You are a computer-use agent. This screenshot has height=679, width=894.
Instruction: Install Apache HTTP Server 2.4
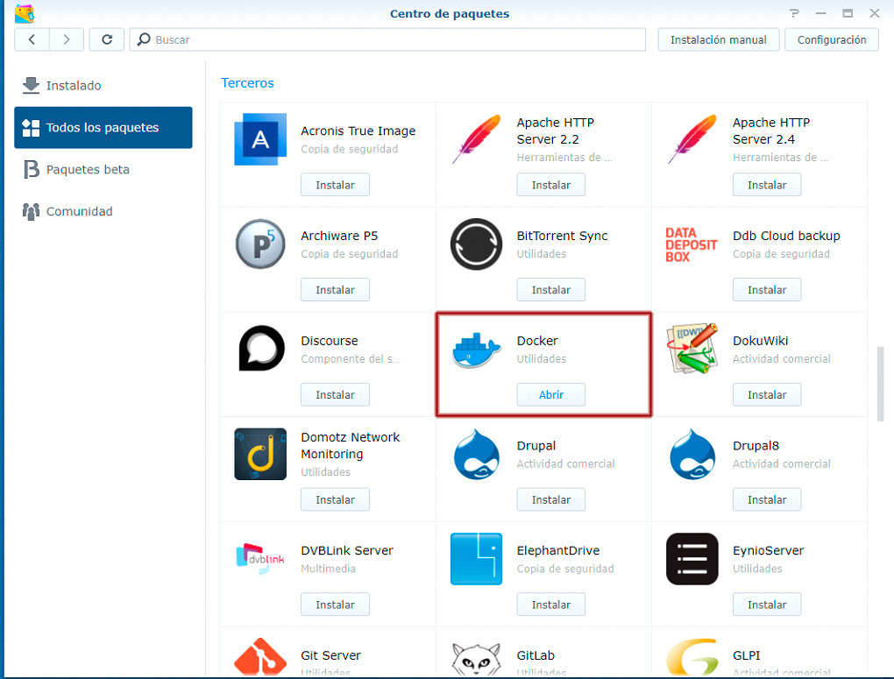pos(767,185)
